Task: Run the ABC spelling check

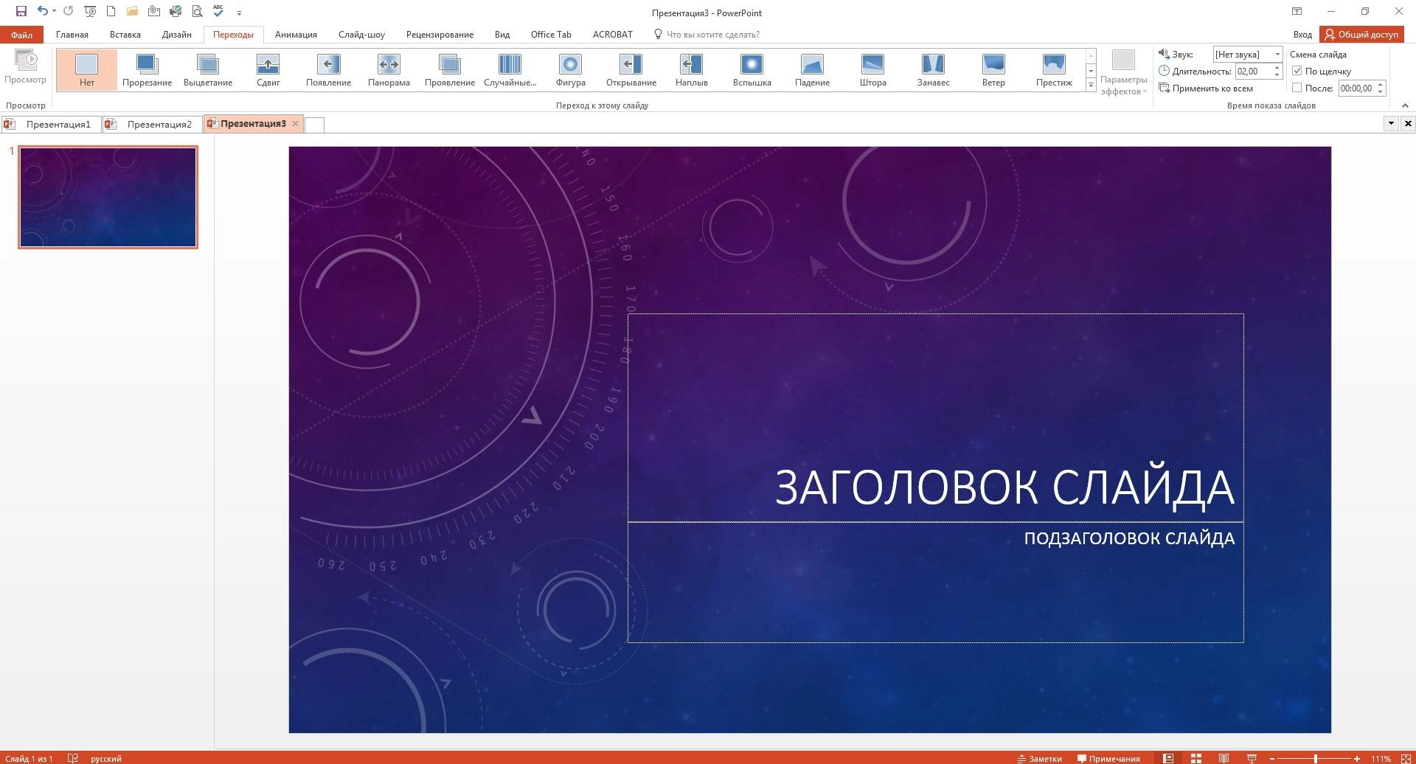Action: click(218, 11)
